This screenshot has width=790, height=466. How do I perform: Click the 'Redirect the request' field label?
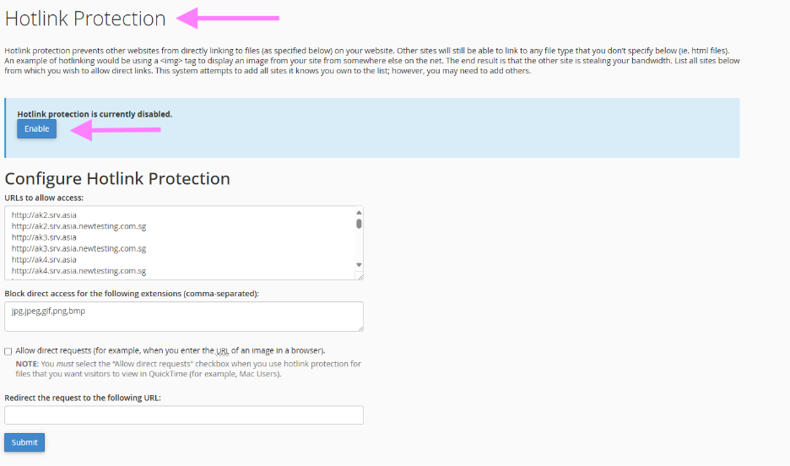pos(82,398)
